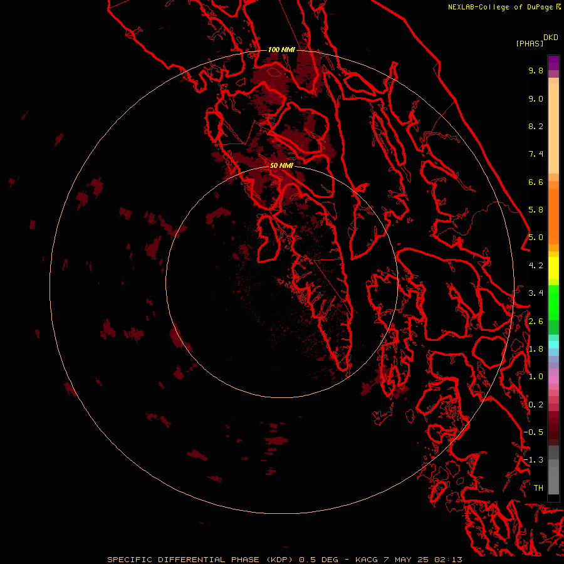564x564 pixels.
Task: Click the 'SPECIFIC DIFFERENTIAL PHASE (KDP)' title text
Action: click(201, 560)
